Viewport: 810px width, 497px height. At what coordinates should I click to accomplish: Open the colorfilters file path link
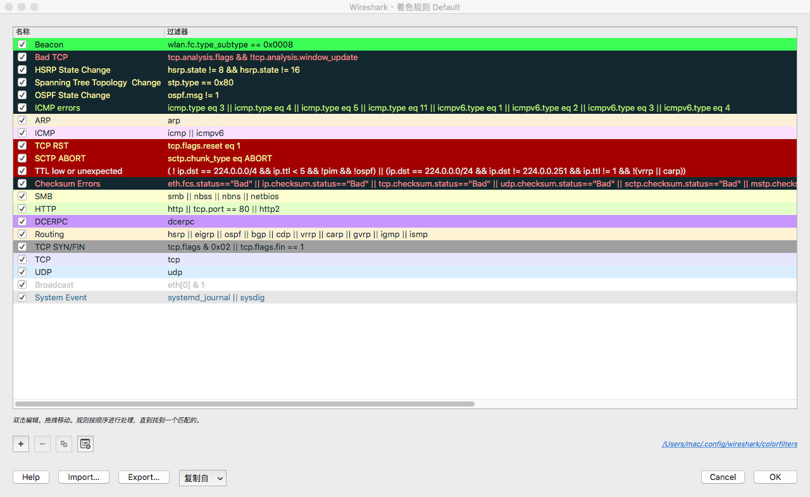coord(730,444)
